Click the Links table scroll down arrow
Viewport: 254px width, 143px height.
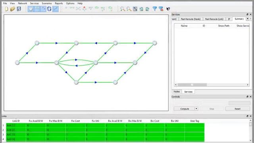(x=250, y=140)
